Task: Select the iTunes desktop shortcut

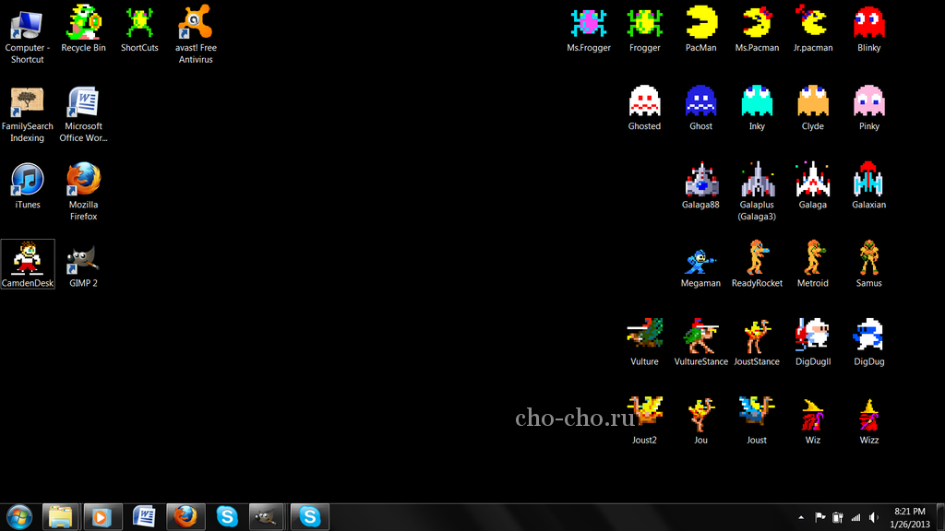Action: coord(28,181)
